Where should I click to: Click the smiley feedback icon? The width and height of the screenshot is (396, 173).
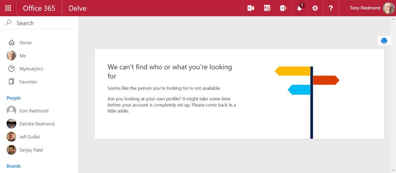[384, 40]
